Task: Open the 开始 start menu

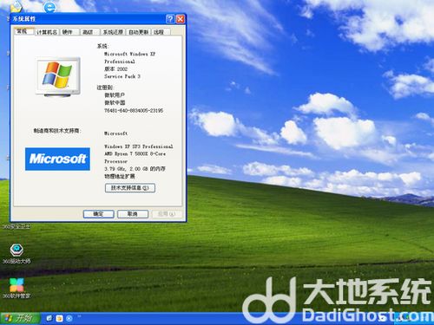Action: [20, 318]
